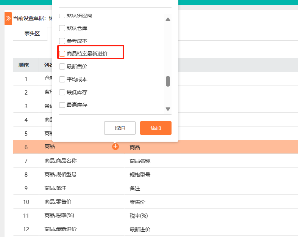The image size is (298, 237).
Task: Click the field list scroll-up arrow
Action: (x=168, y=19)
